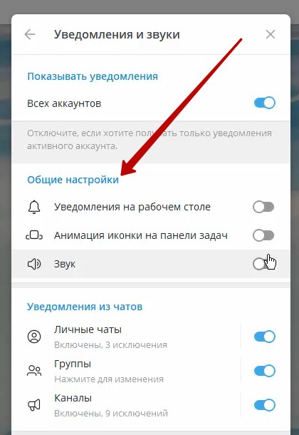
Task: Disable the Группы notifications switch
Action: [264, 371]
